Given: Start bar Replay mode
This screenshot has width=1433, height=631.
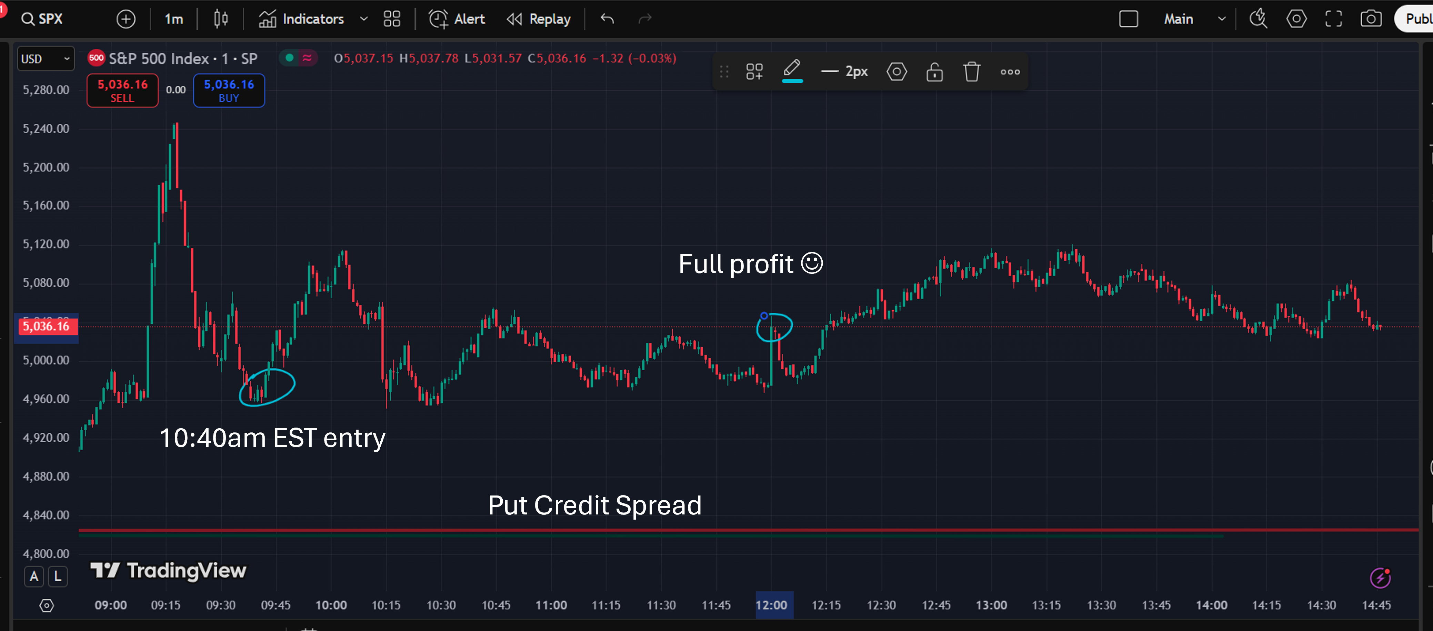Looking at the screenshot, I should 539,19.
